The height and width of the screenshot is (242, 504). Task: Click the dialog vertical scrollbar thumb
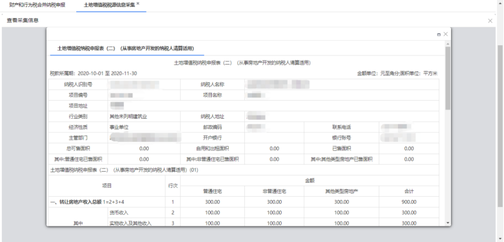click(x=448, y=79)
